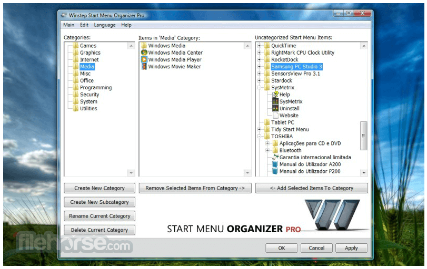Click the Graphics category folder icon
427x269 pixels.
pyautogui.click(x=76, y=53)
